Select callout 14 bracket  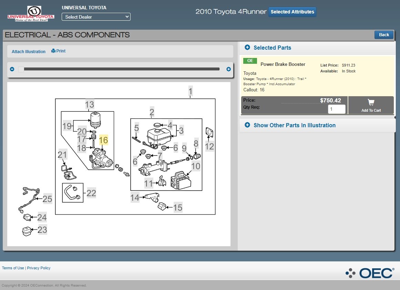coord(135,198)
